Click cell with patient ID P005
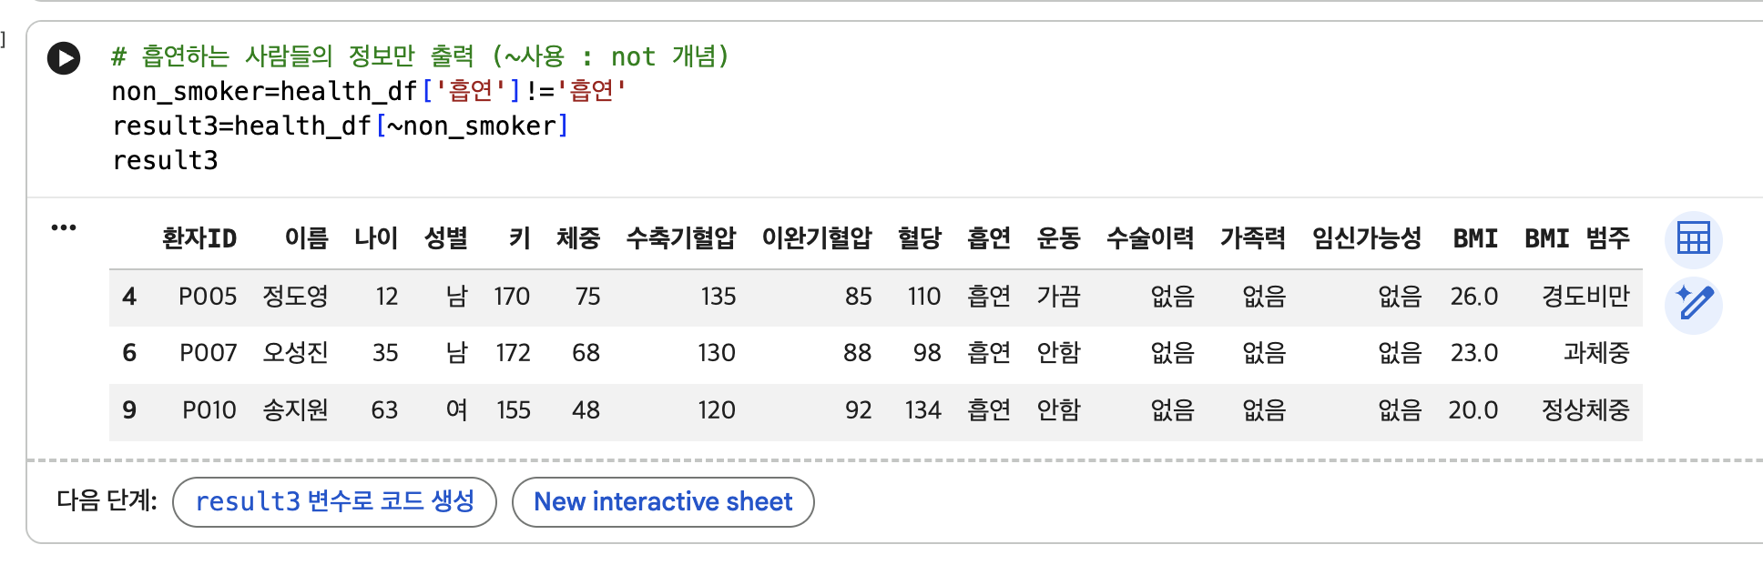This screenshot has width=1763, height=575. tap(208, 297)
